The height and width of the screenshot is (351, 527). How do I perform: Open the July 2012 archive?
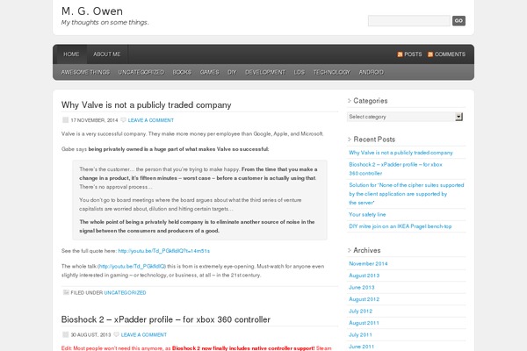(x=361, y=311)
